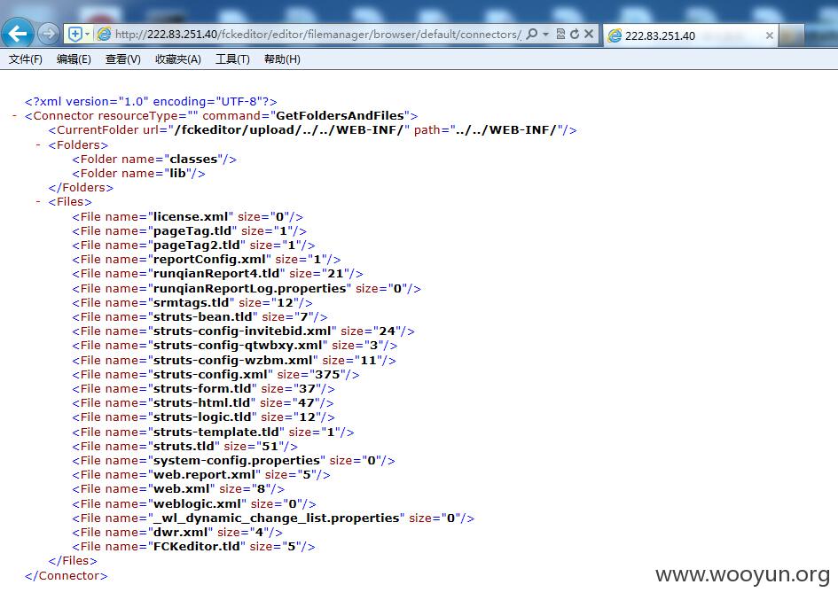This screenshot has width=838, height=600.
Task: Click the system-config.properties file entry
Action: pyautogui.click(x=233, y=461)
